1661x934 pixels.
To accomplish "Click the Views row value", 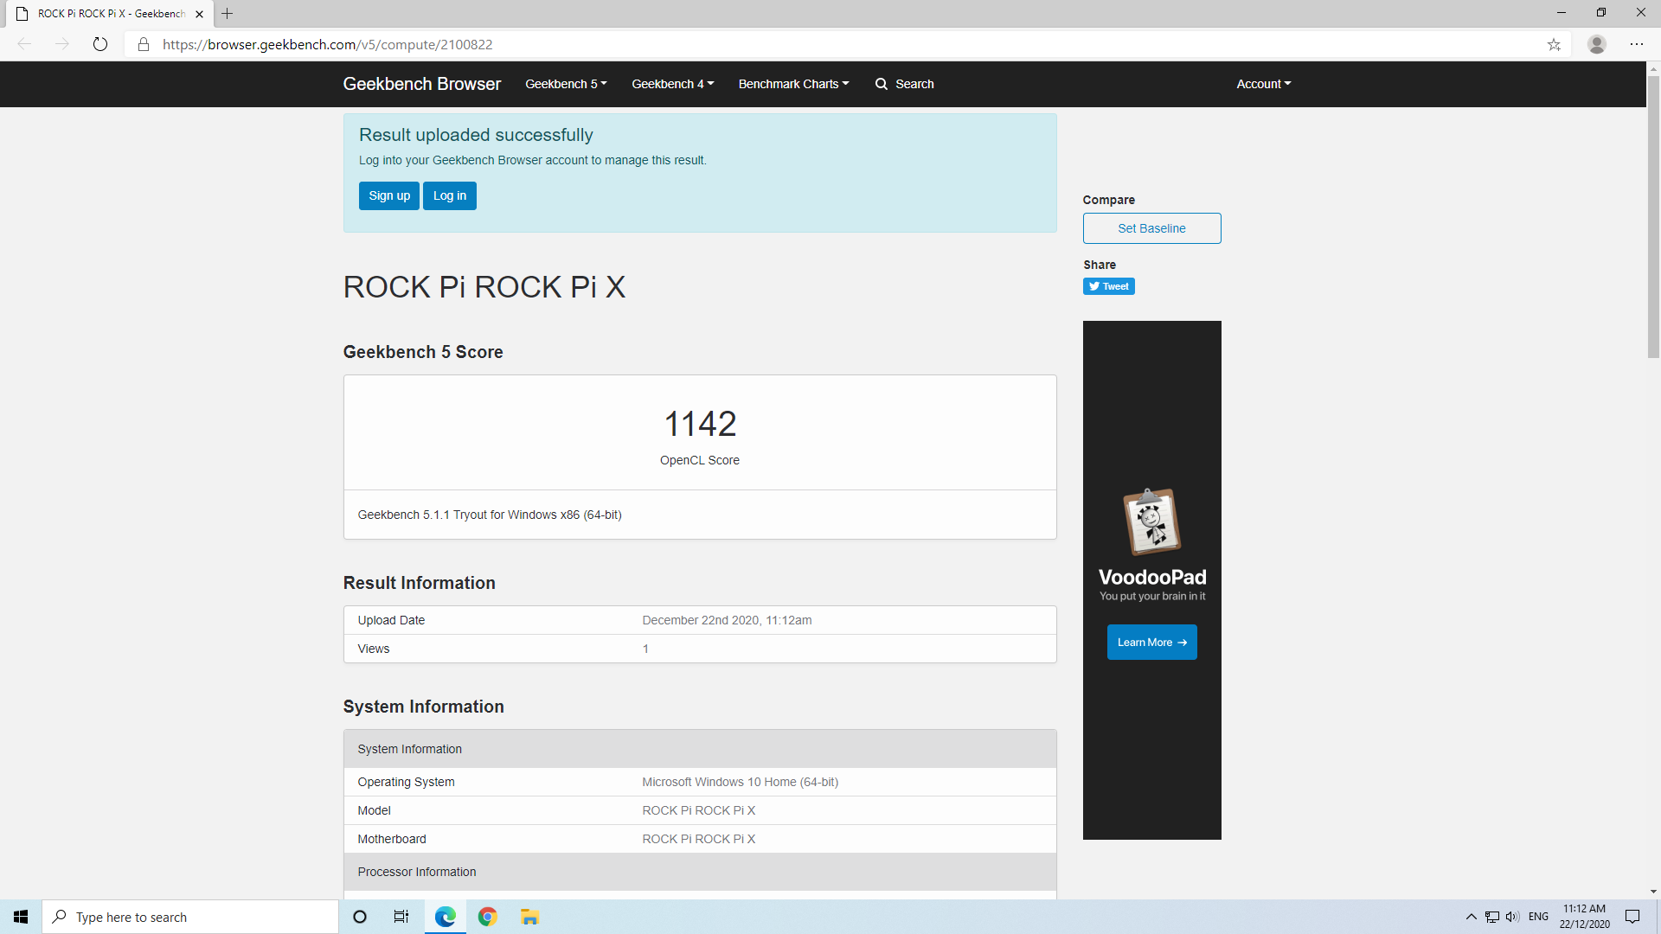I will 645,649.
